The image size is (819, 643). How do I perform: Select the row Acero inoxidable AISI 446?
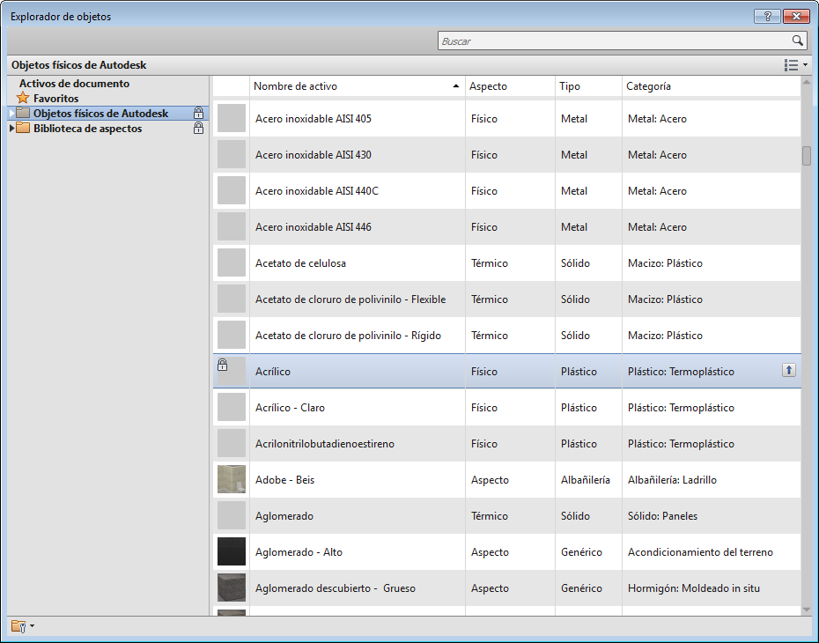click(506, 226)
